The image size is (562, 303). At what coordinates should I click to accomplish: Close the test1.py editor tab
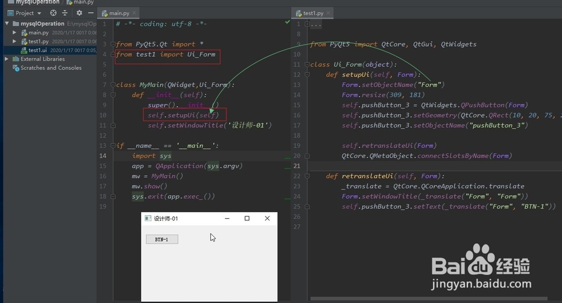(328, 13)
